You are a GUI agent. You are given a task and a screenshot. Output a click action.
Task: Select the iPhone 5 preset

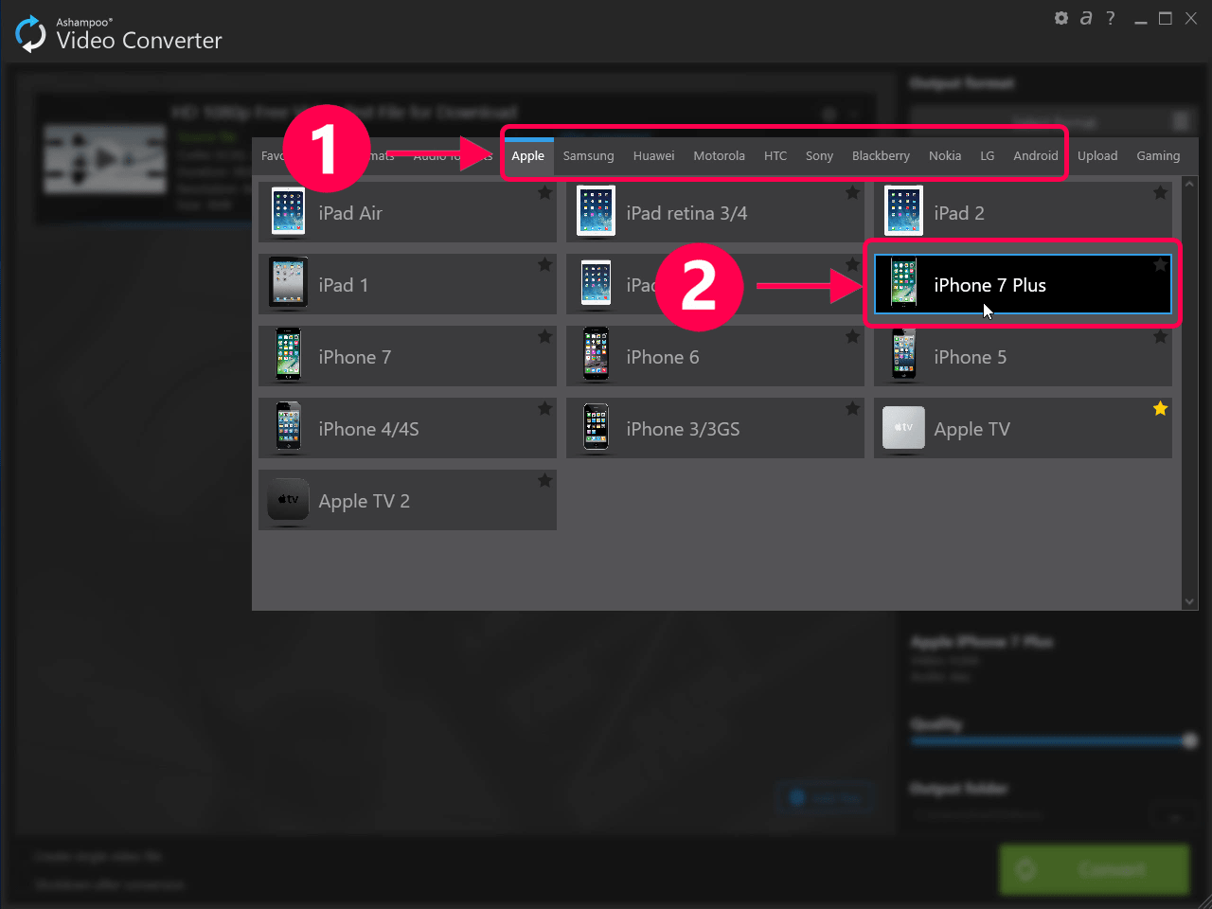(1023, 356)
